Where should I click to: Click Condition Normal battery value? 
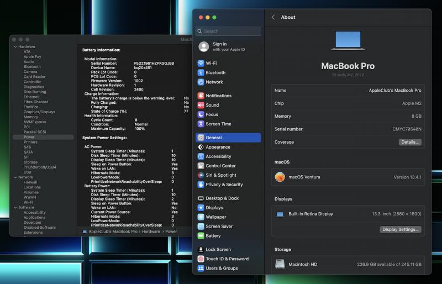point(141,124)
